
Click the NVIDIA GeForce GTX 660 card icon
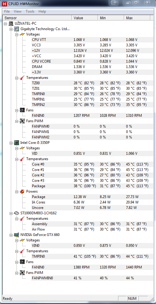pos(17,234)
